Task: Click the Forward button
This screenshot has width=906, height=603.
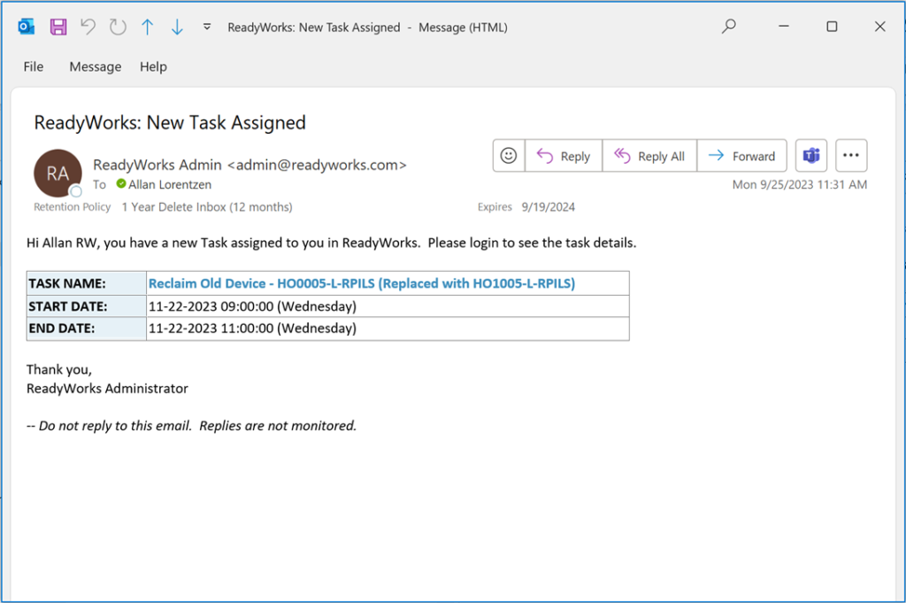Action: click(742, 155)
